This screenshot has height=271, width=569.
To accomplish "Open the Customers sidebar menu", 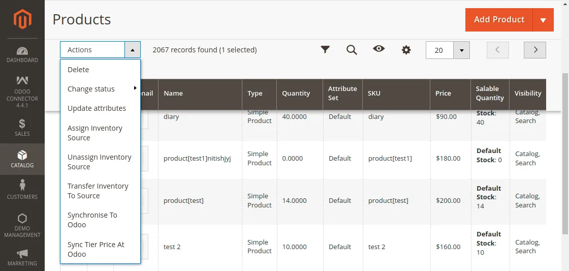I will (22, 189).
